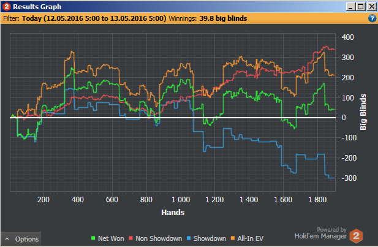The width and height of the screenshot is (378, 247).
Task: Click the Big Blinds axis title
Action: [363, 112]
